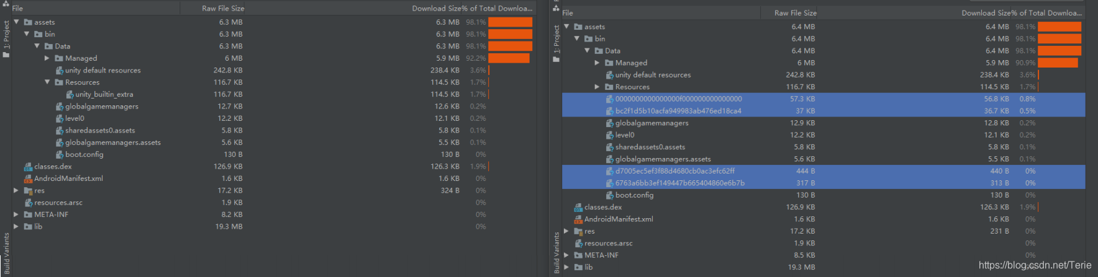Click the 92.2% Managed percentage value

(476, 58)
